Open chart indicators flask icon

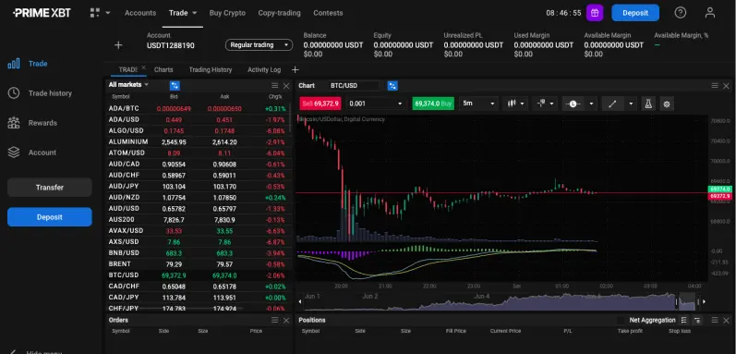[x=648, y=104]
